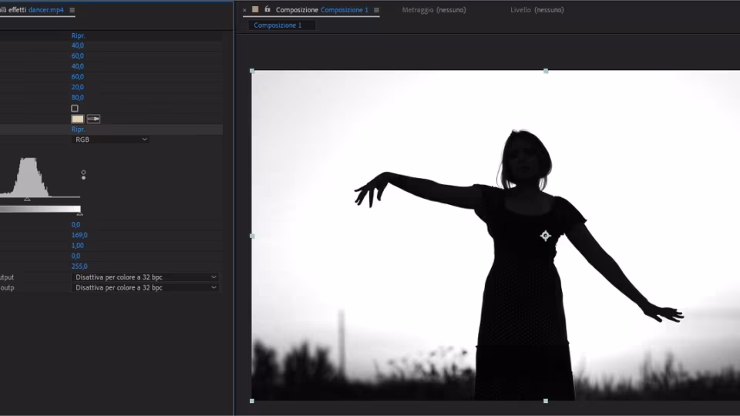This screenshot has width=740, height=416.
Task: Switch to the Composizione Composizione 1 tab
Action: 322,10
